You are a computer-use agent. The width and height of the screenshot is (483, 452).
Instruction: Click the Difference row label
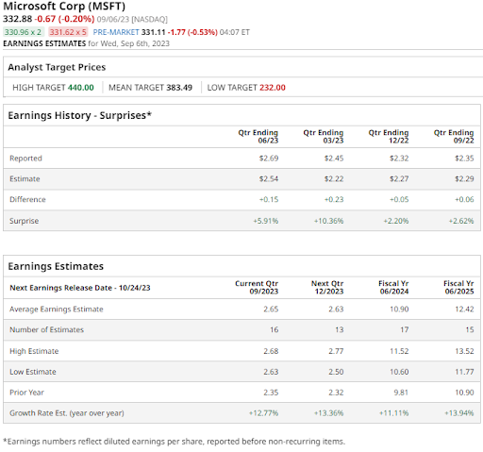tap(27, 200)
